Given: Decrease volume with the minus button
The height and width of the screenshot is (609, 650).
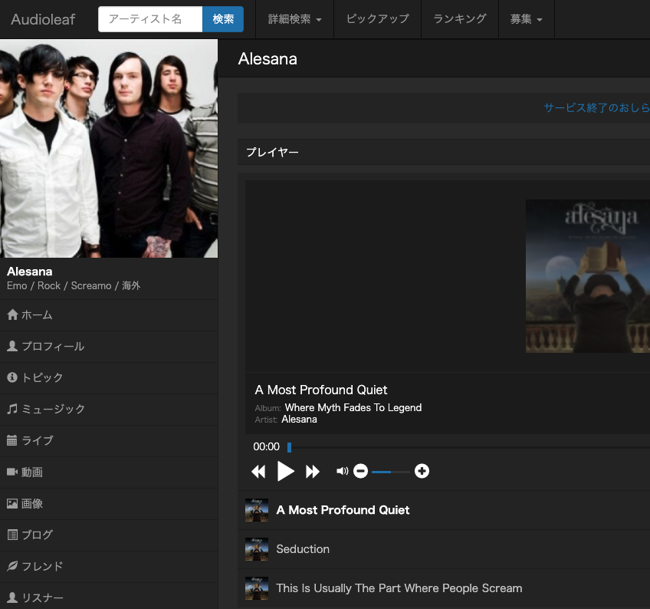Looking at the screenshot, I should (361, 471).
